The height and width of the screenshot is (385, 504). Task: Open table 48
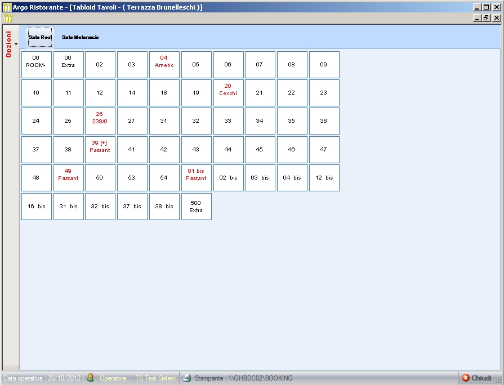pyautogui.click(x=36, y=178)
